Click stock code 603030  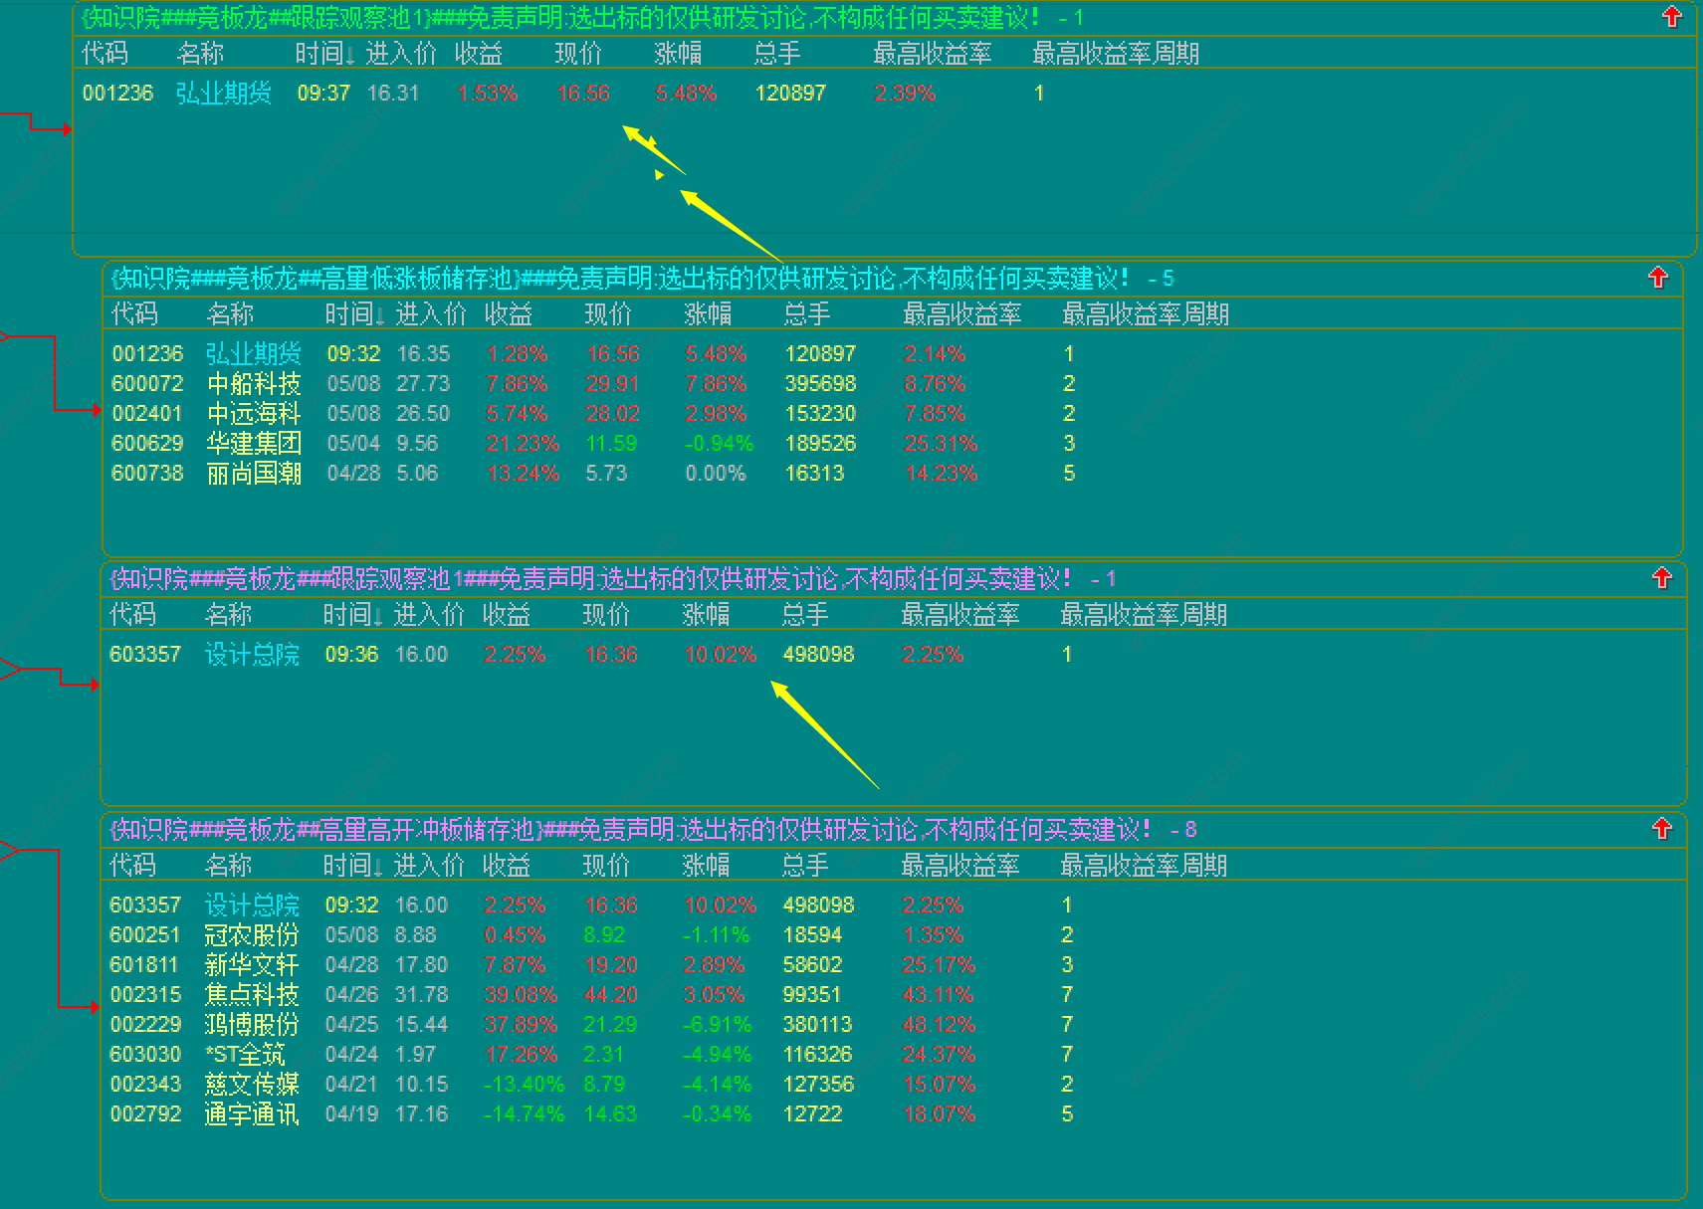tap(145, 1055)
